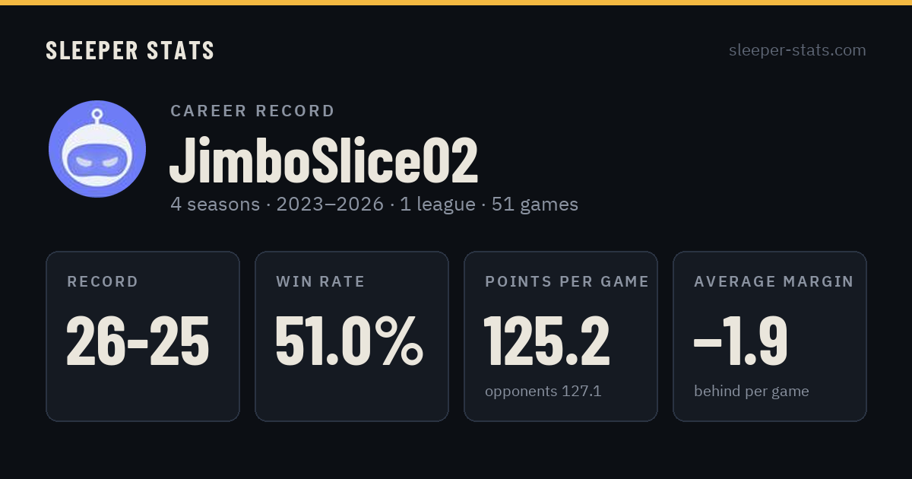Viewport: 912px width, 479px height.
Task: Click the 26-25 record value
Action: point(138,341)
